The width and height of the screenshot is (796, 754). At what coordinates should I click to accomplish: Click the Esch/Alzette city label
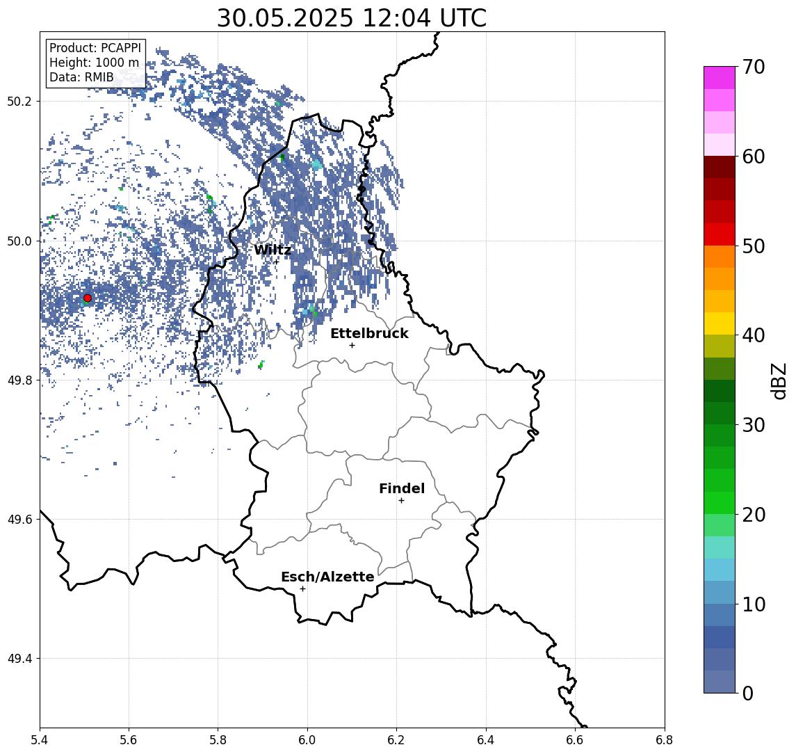[327, 577]
